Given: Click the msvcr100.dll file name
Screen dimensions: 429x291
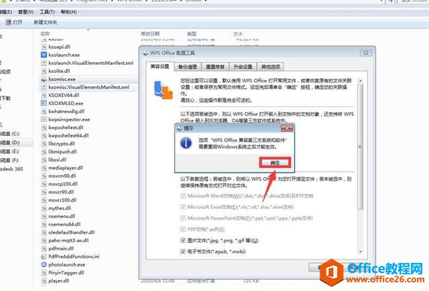Looking at the screenshot, I should [62, 200].
